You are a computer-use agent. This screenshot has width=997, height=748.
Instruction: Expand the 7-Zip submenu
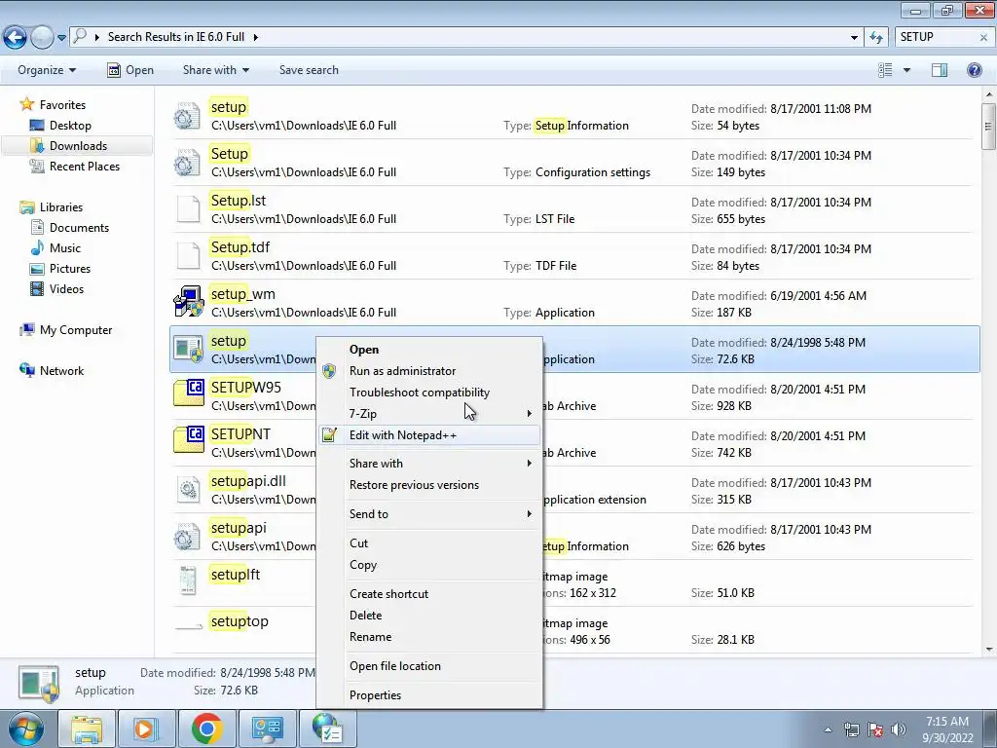[429, 413]
